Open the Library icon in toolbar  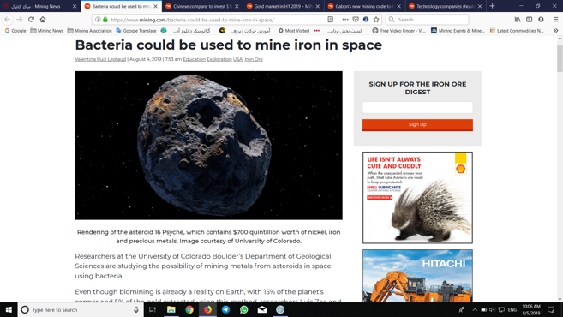pyautogui.click(x=518, y=20)
